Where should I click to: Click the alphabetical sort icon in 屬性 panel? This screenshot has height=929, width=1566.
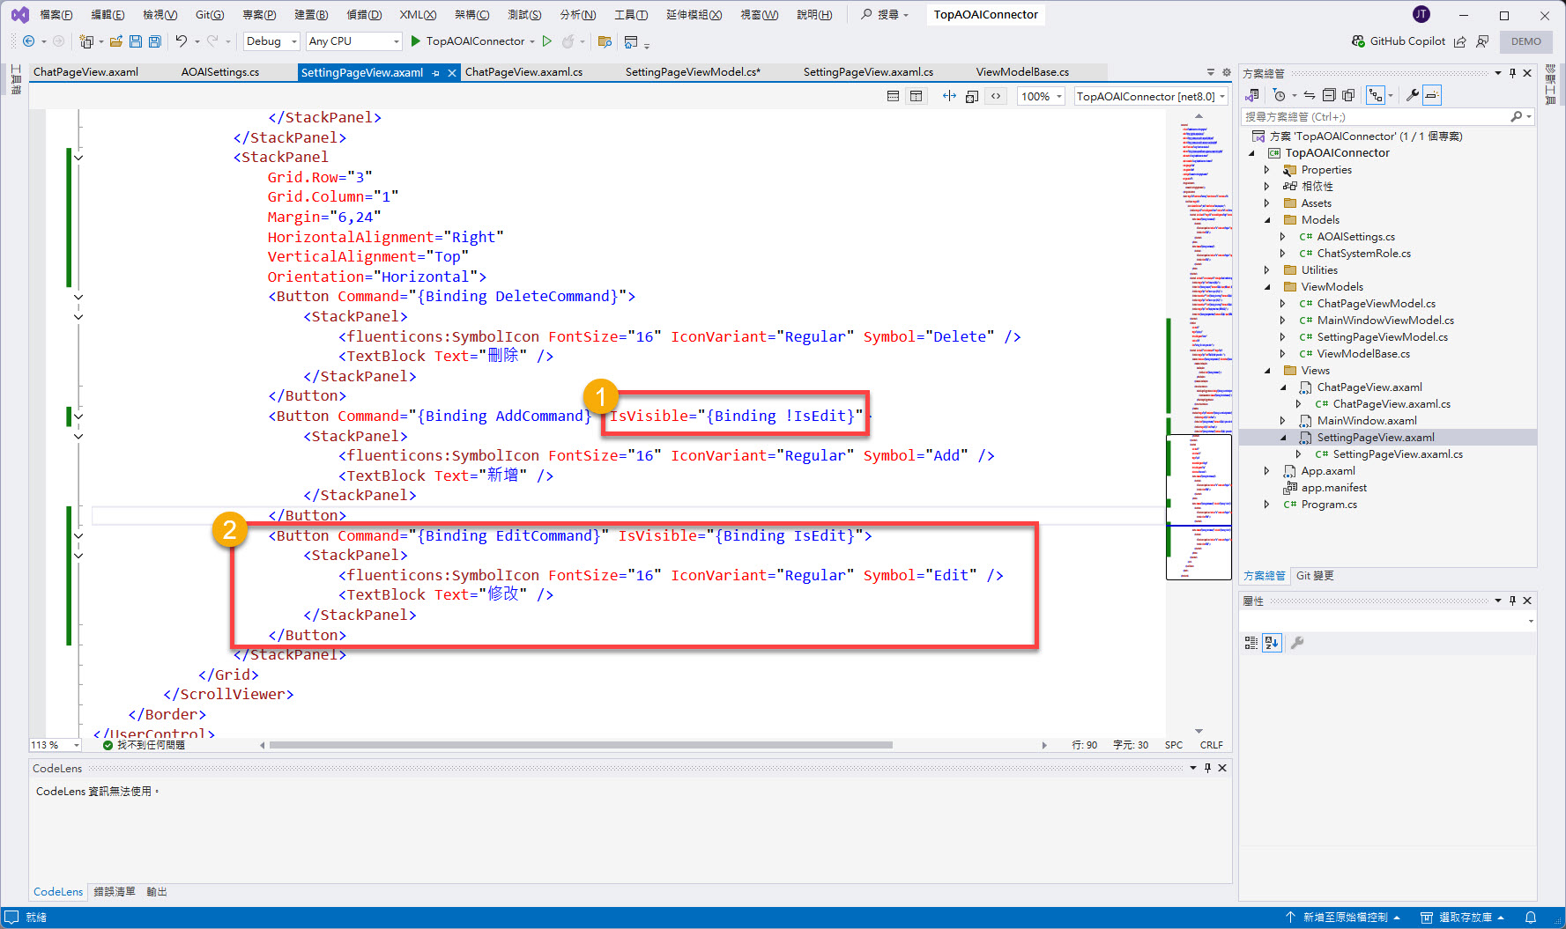[1271, 643]
